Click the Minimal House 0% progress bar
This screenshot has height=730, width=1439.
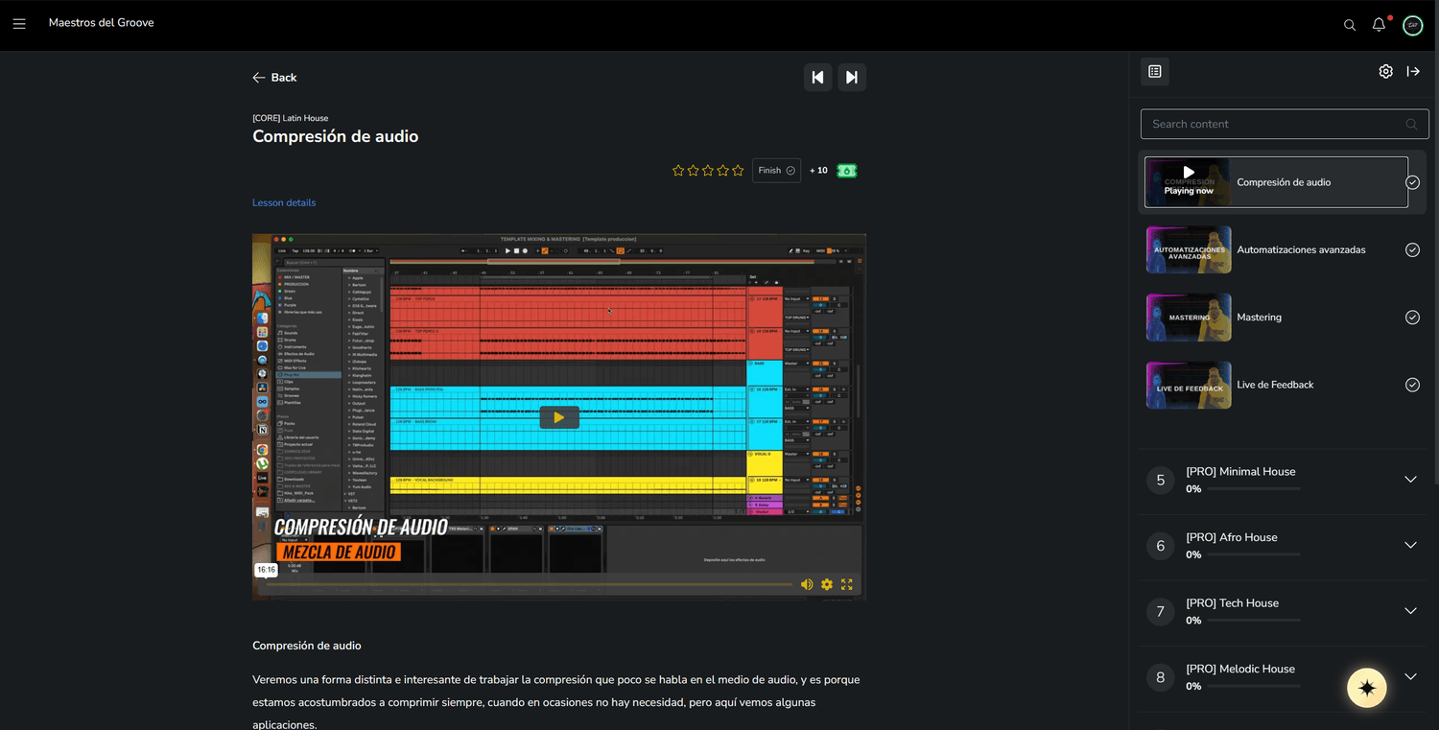(x=1253, y=489)
